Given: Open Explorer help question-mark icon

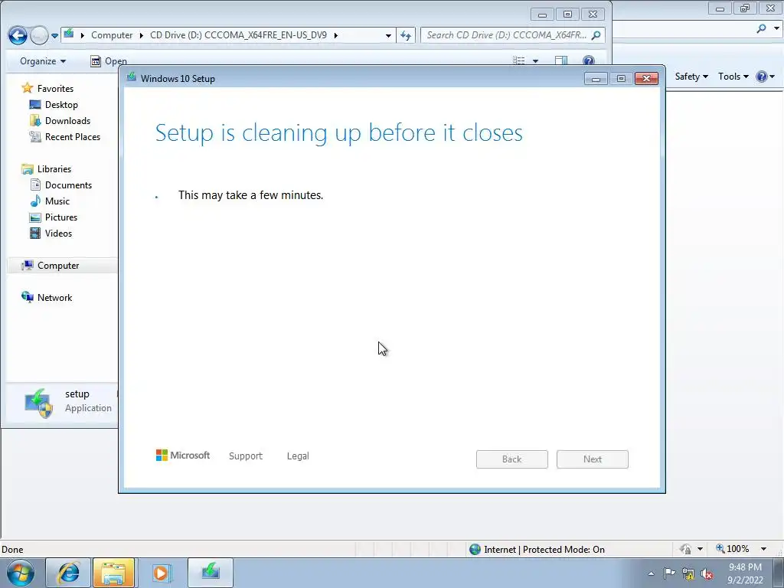Looking at the screenshot, I should point(589,60).
